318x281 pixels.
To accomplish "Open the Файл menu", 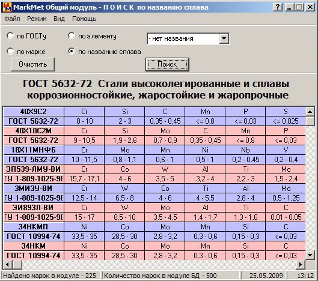I will [x=12, y=19].
